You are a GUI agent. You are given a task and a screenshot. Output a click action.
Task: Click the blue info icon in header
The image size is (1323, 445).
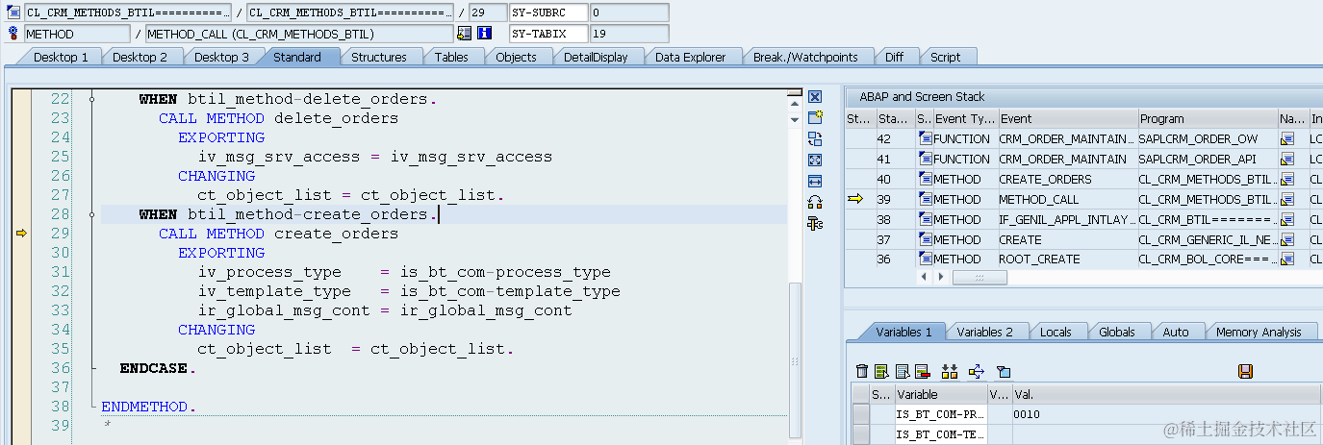(484, 34)
